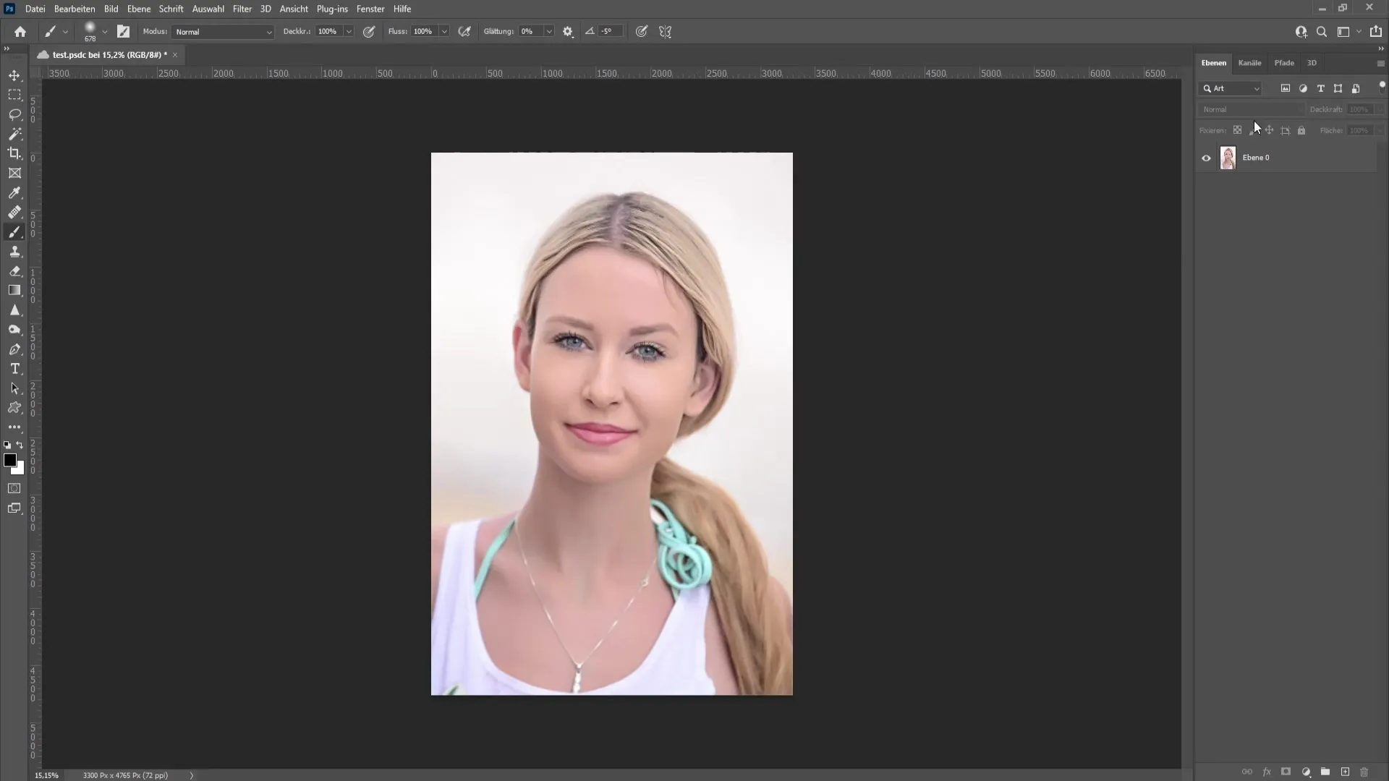Image resolution: width=1389 pixels, height=781 pixels.
Task: Switch to the Pfade tab
Action: 1284,62
